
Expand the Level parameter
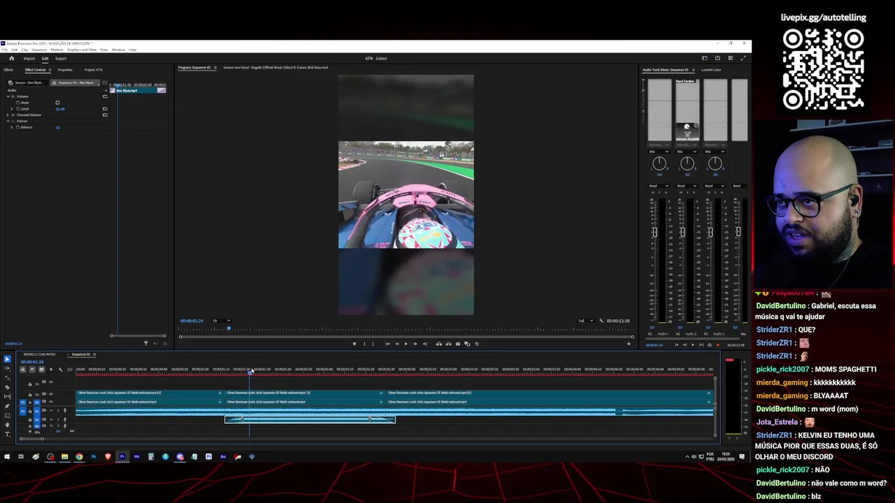tap(11, 109)
